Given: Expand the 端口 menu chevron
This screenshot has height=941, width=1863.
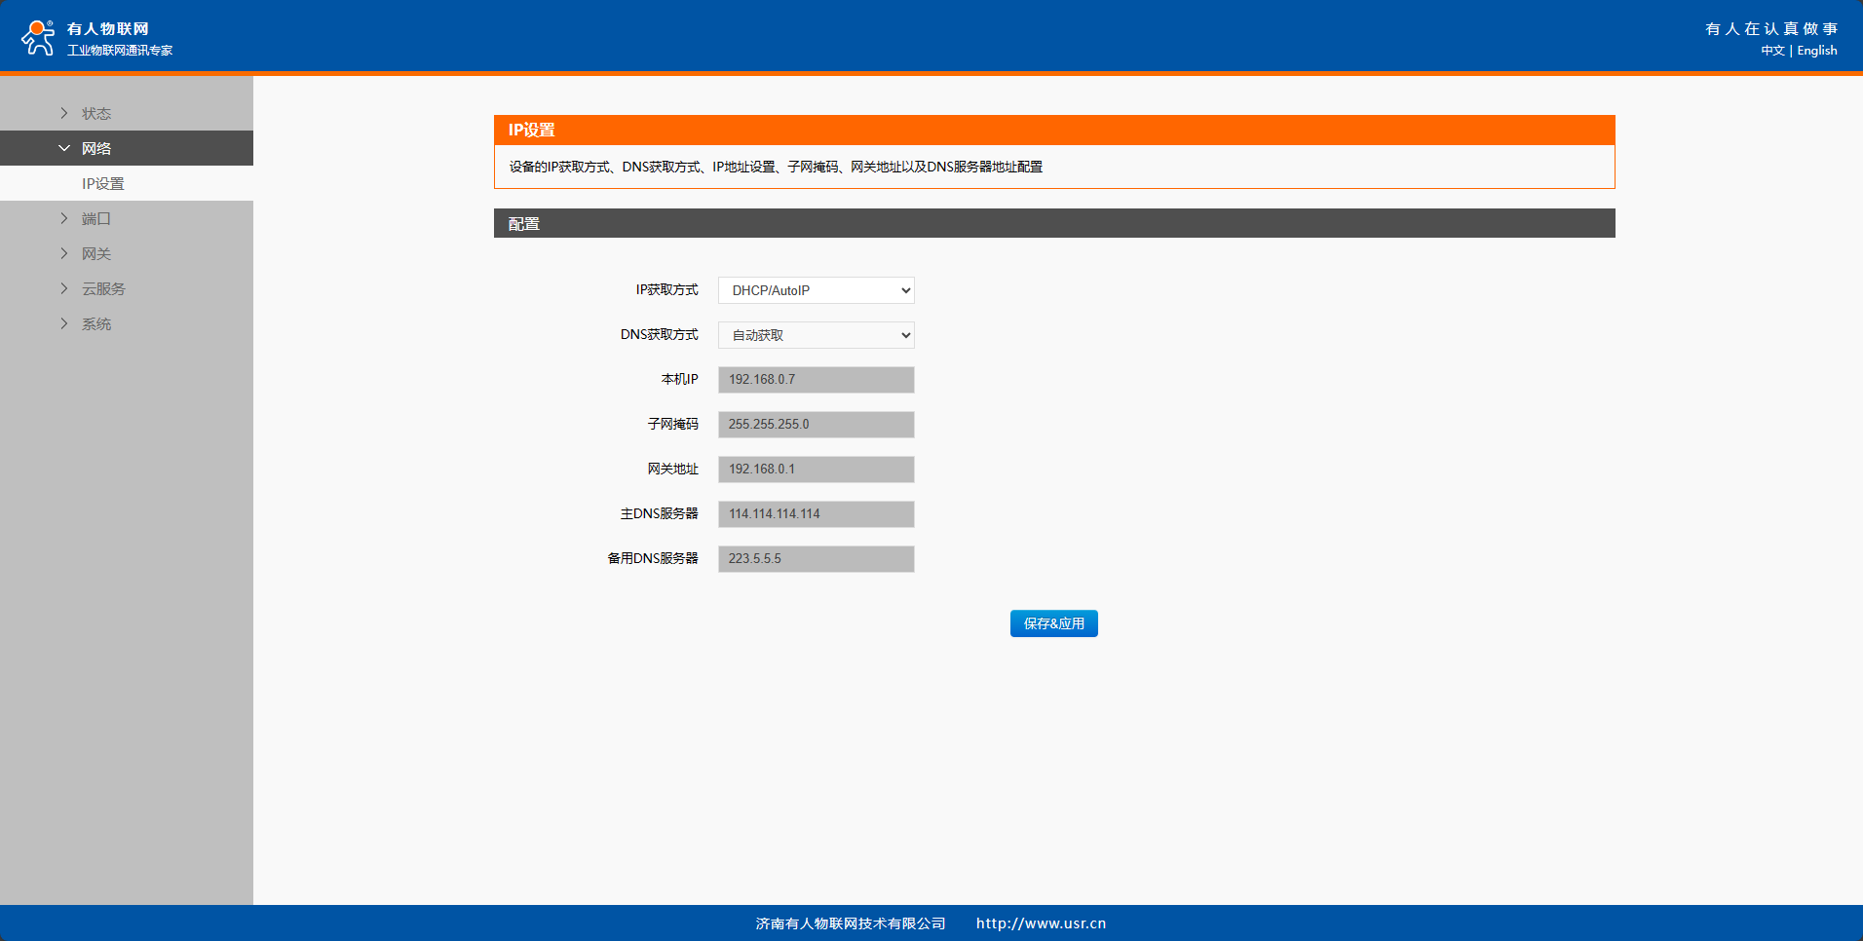Looking at the screenshot, I should [64, 218].
